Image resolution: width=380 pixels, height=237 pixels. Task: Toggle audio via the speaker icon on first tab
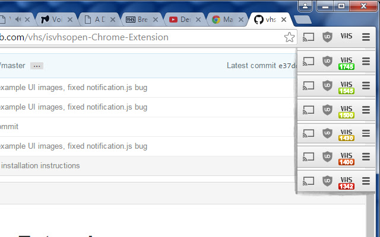tap(18, 19)
